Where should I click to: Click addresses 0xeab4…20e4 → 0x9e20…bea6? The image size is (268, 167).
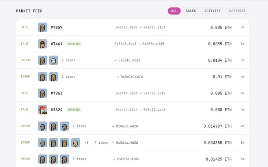click(x=140, y=110)
